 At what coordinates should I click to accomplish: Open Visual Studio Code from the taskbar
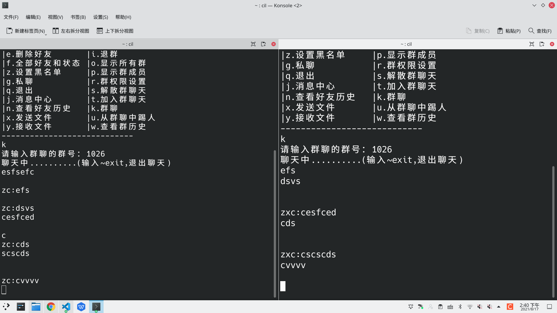(66, 307)
